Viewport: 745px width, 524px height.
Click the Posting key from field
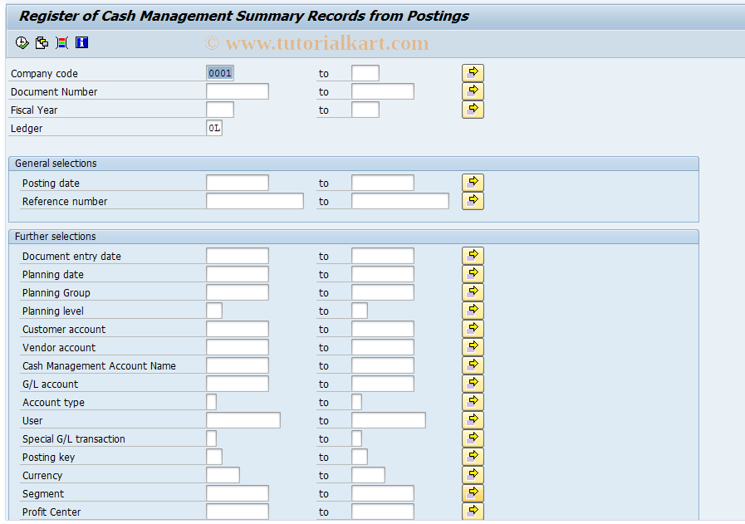[214, 457]
